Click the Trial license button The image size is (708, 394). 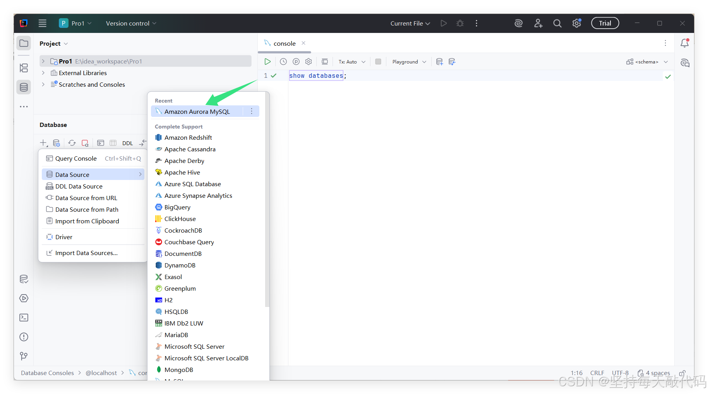coord(605,23)
